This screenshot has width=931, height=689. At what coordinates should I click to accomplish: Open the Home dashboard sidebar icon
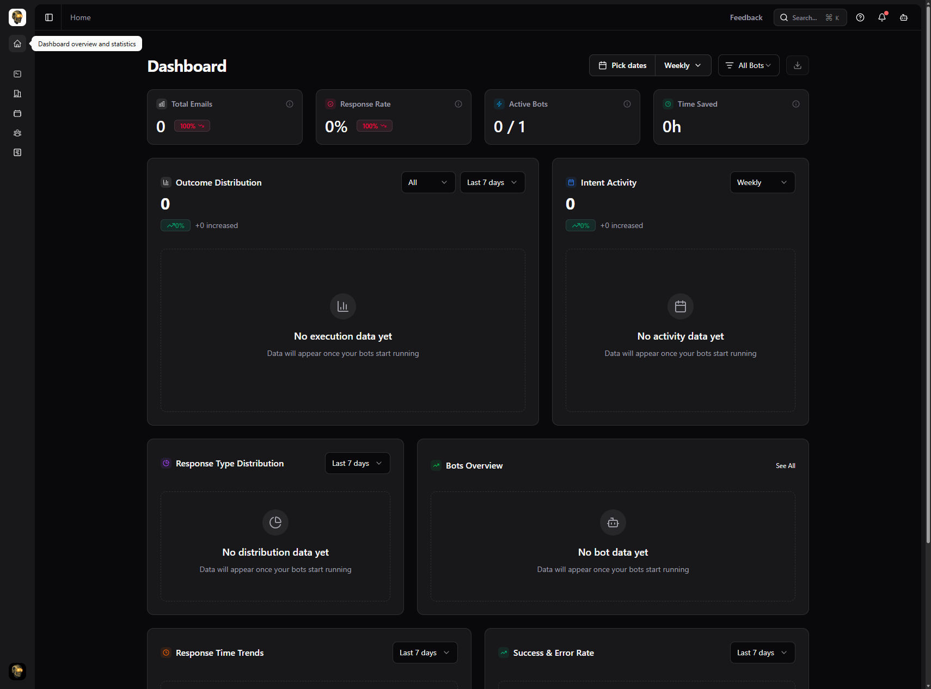click(17, 44)
